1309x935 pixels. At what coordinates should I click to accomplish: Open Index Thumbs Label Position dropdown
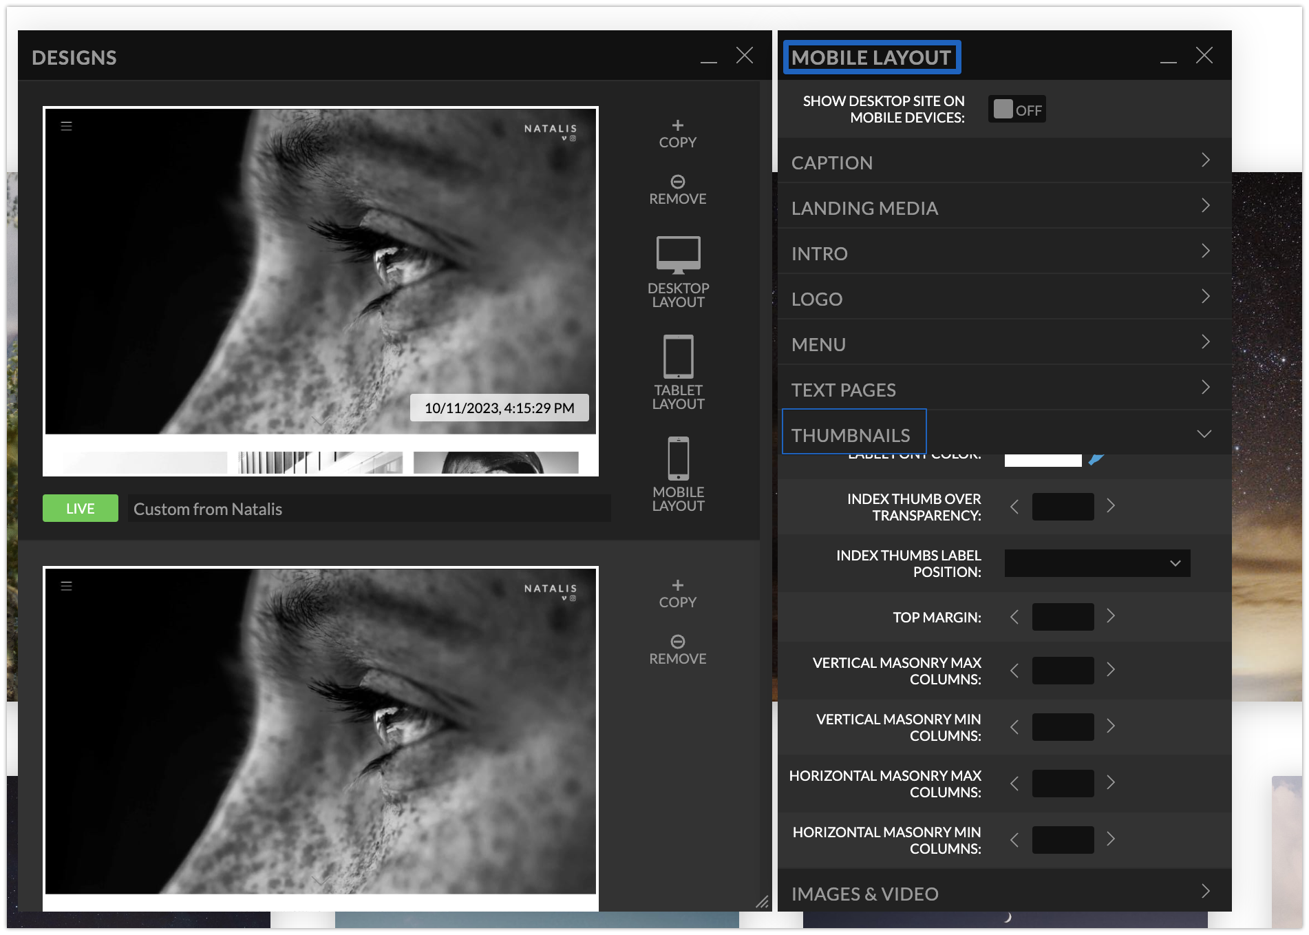point(1097,563)
